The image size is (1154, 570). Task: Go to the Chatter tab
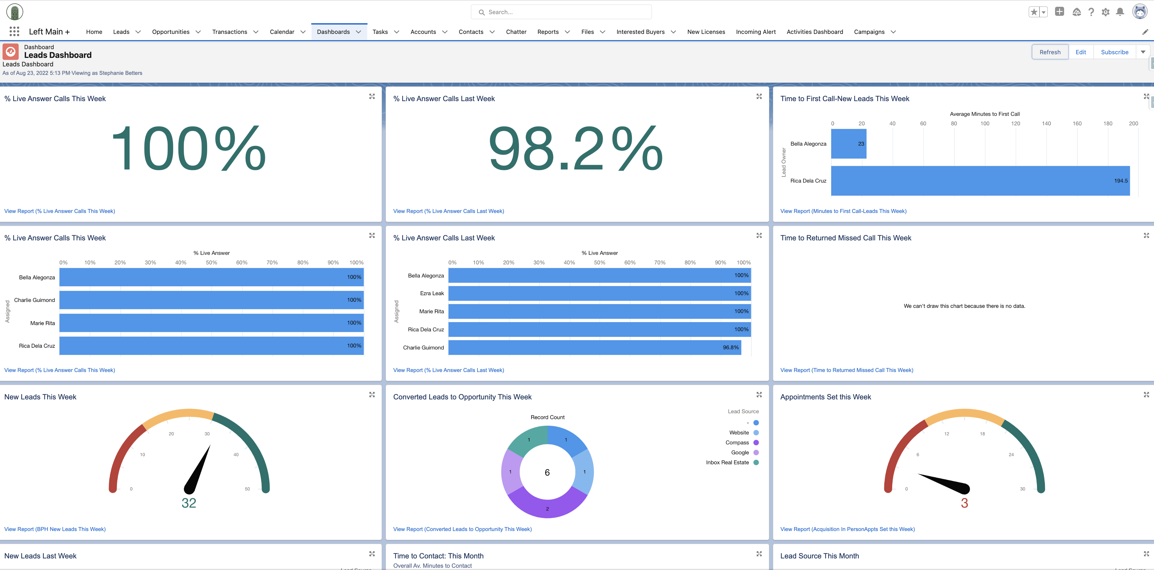click(516, 32)
